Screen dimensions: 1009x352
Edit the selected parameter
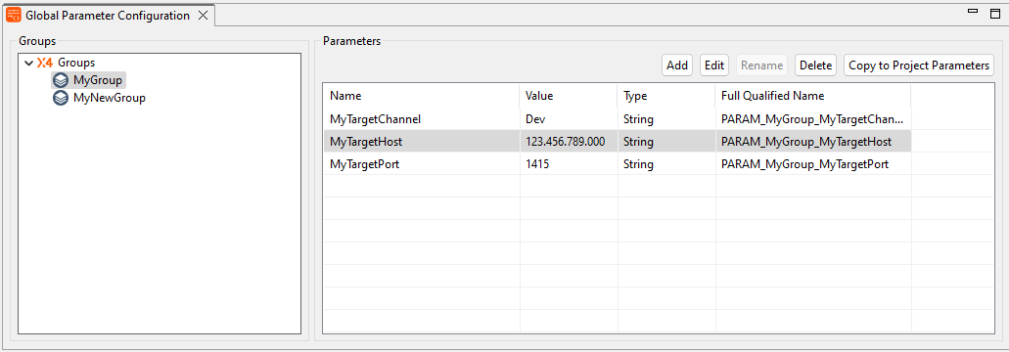click(x=714, y=65)
